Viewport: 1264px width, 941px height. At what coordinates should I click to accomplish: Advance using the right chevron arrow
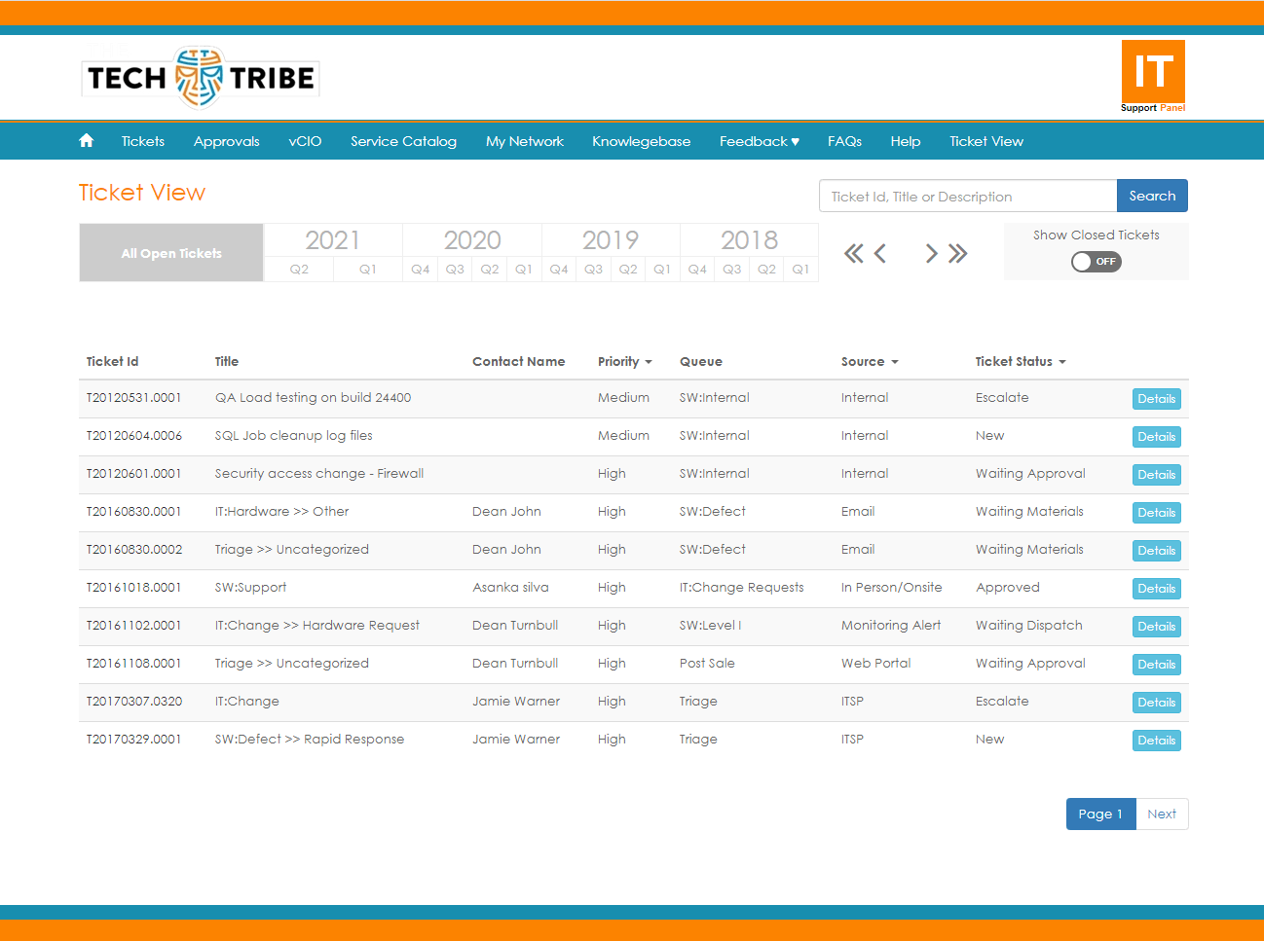[x=931, y=253]
